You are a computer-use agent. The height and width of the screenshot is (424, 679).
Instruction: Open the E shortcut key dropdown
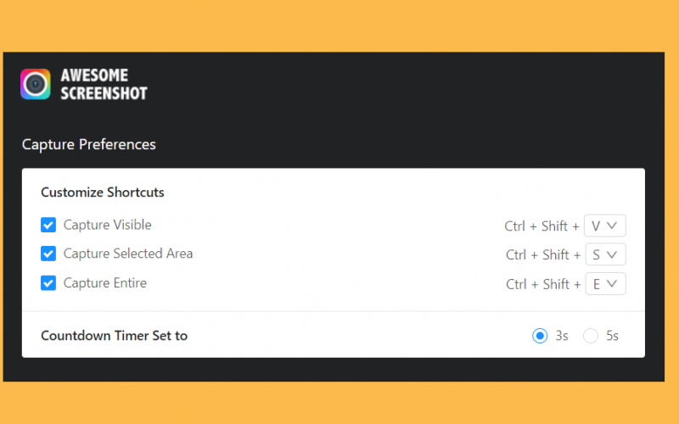605,284
